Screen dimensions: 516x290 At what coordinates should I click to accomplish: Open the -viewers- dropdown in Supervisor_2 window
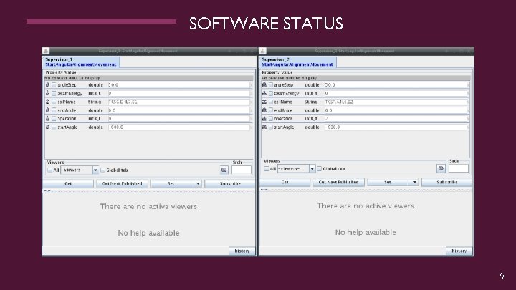pos(296,168)
